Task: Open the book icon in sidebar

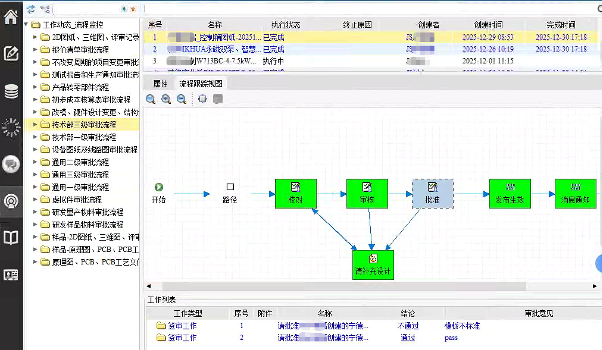Action: (x=11, y=237)
